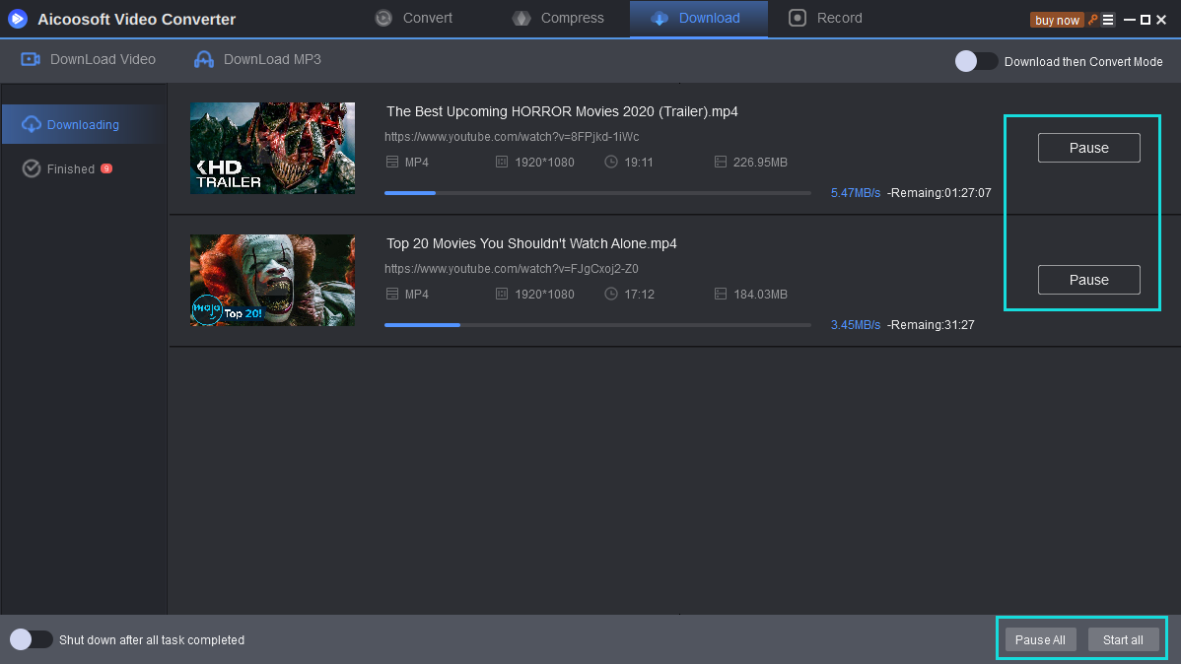Click the 226.95MB size value
This screenshot has width=1181, height=664.
(x=760, y=162)
